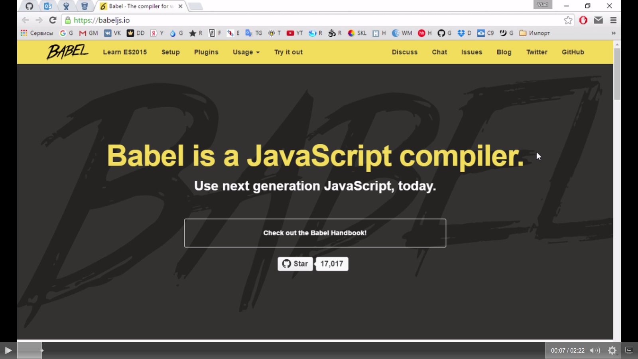Open the VK bookmark
The image size is (638, 359).
(x=112, y=33)
